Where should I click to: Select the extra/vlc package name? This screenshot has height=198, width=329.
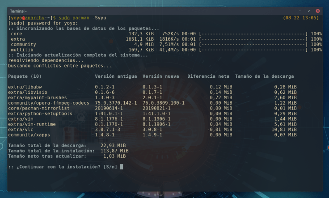tap(21, 129)
